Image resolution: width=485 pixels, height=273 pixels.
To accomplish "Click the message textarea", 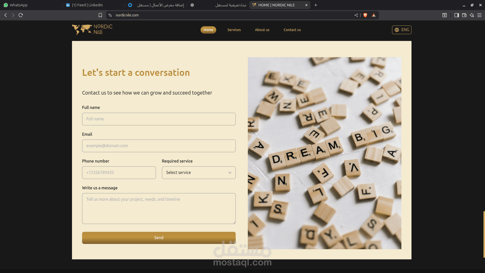I will [159, 209].
